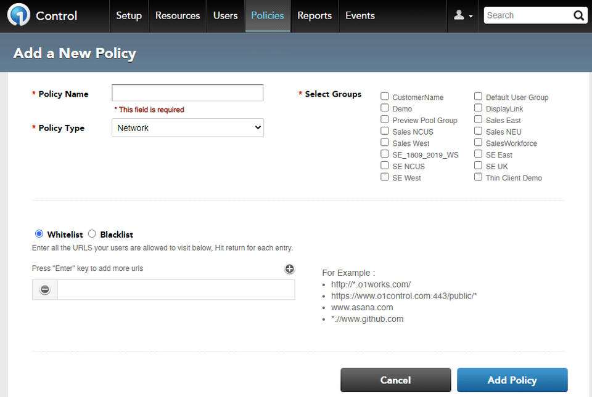Click the minus icon to remove URL
This screenshot has width=592, height=397.
45,290
